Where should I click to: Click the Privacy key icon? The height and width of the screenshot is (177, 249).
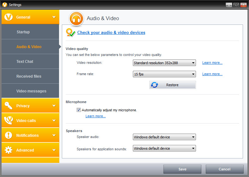[9, 106]
